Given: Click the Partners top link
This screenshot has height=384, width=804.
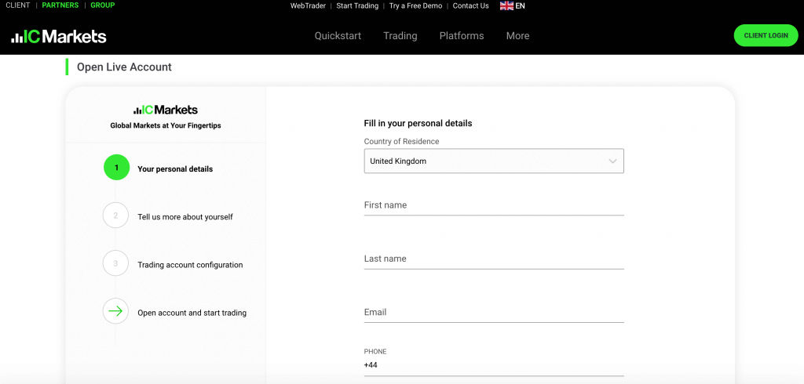Looking at the screenshot, I should click(60, 5).
